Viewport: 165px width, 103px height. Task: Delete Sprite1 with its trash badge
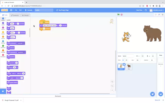(124, 64)
